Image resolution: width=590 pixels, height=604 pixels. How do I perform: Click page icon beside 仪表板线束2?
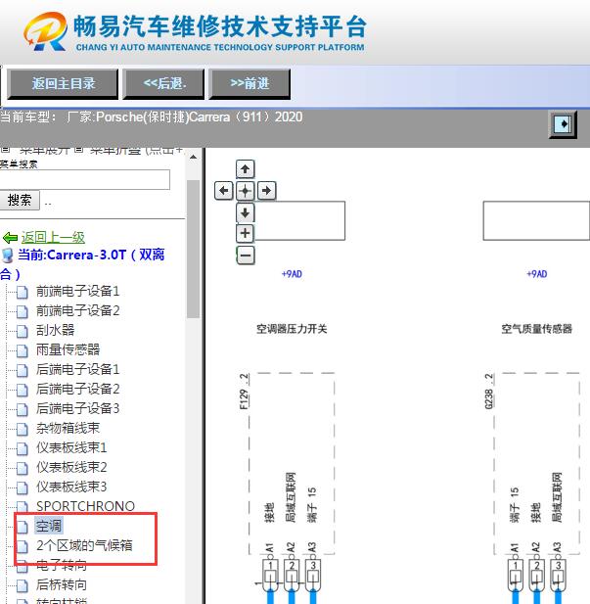(22, 468)
